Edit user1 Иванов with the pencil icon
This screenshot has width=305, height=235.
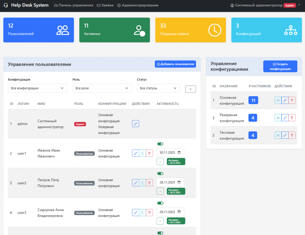pos(136,153)
